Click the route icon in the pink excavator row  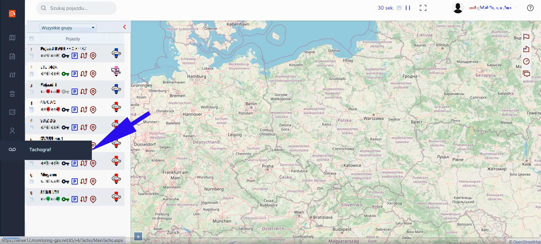click(x=84, y=74)
